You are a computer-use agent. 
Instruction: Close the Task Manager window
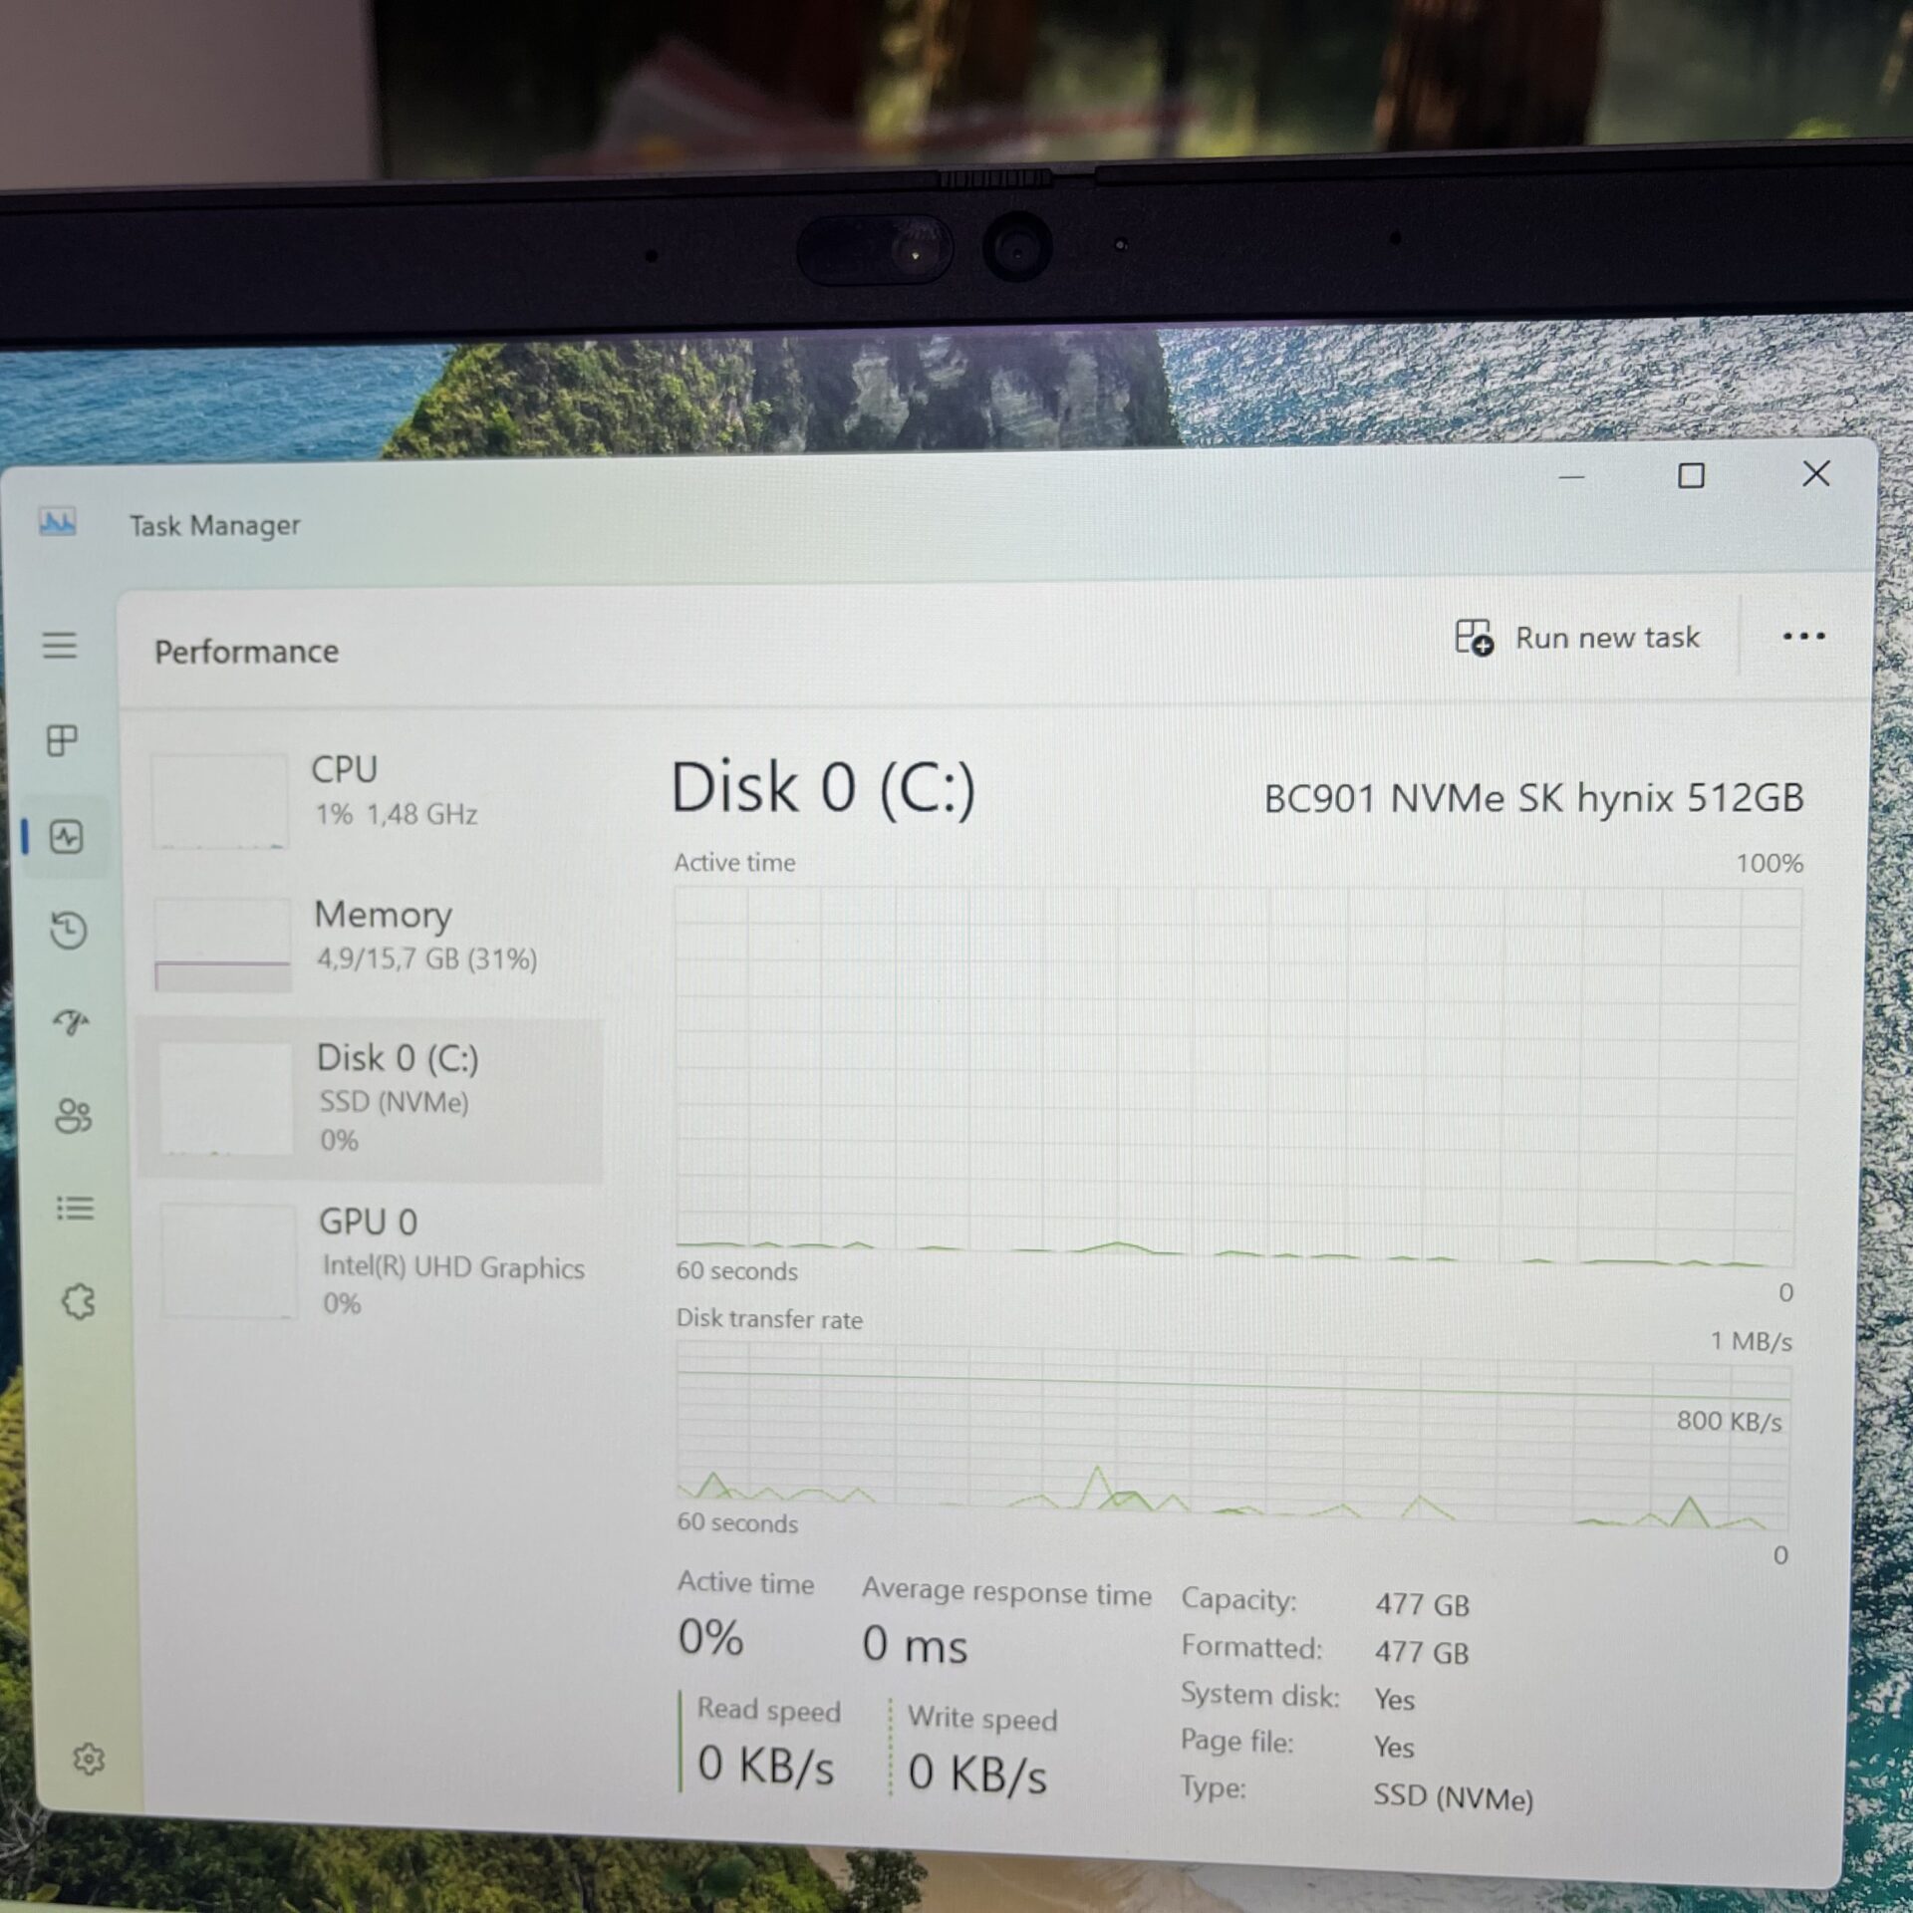click(1816, 473)
